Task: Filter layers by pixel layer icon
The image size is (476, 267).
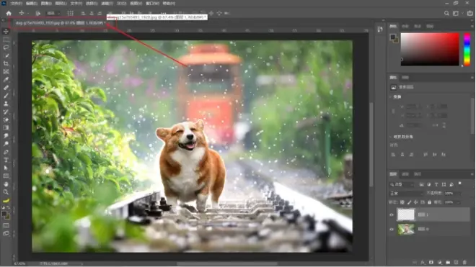Action: click(421, 184)
